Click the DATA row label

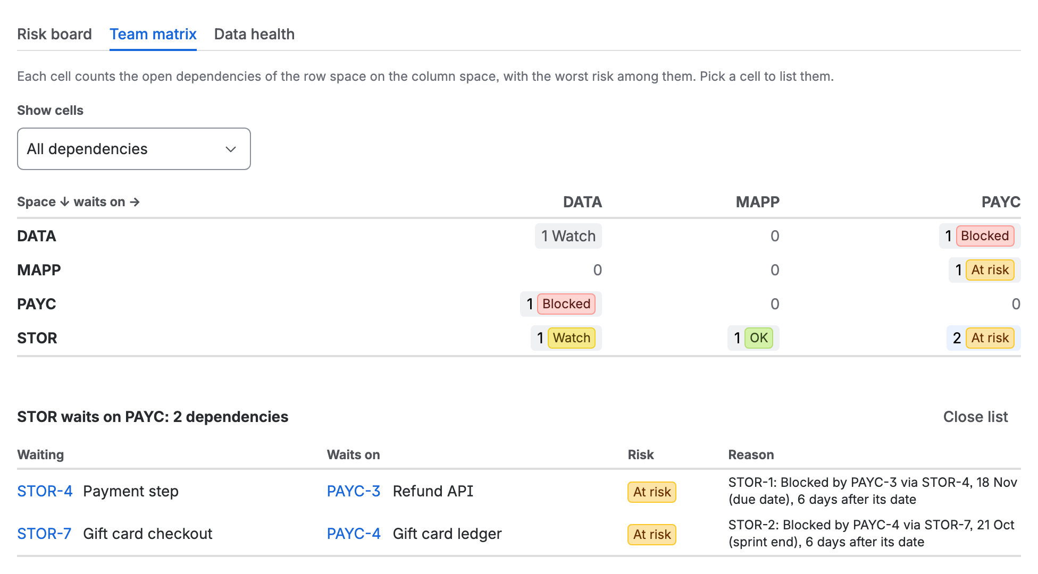point(37,236)
